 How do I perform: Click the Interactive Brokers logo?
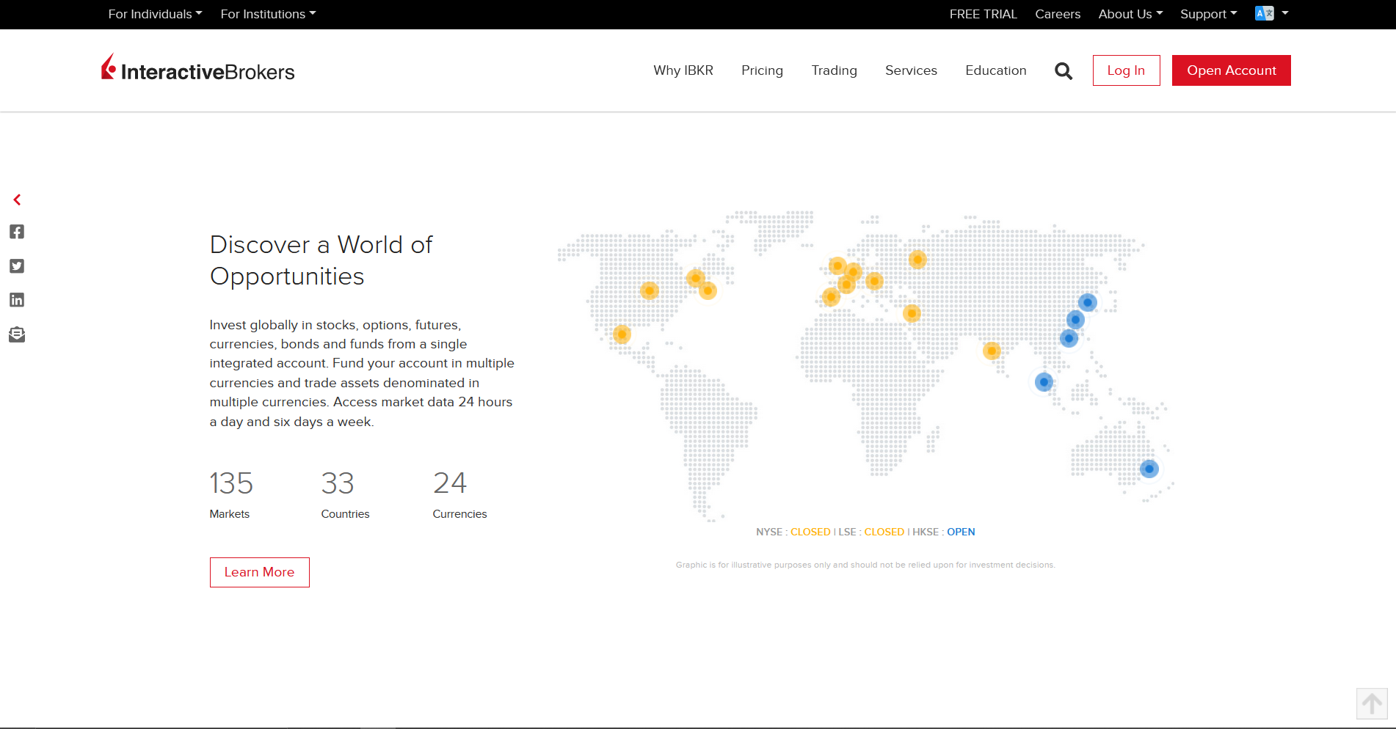click(197, 68)
